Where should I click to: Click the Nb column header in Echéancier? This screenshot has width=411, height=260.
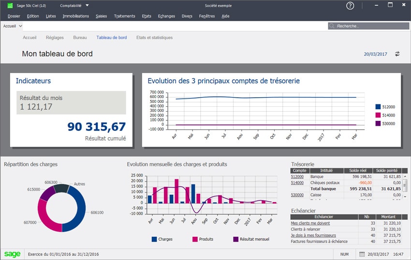coord(367,217)
